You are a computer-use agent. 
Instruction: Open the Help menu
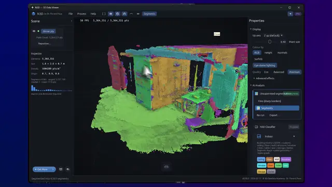(x=93, y=14)
